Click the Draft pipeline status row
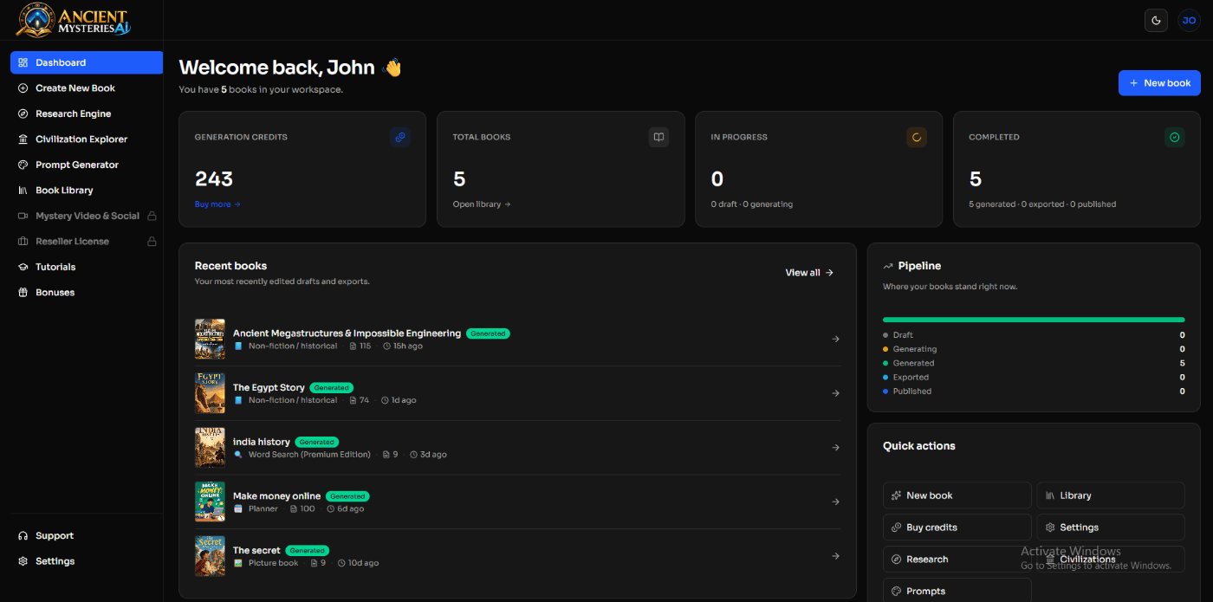This screenshot has width=1213, height=602. tap(1034, 335)
